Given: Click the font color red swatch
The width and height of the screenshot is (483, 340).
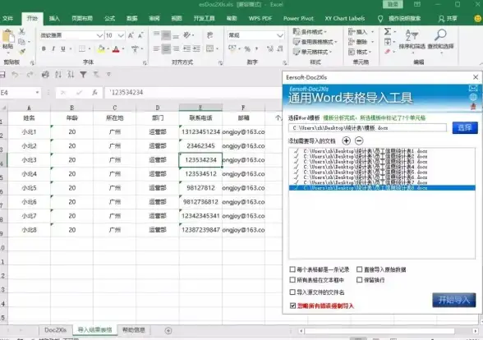Looking at the screenshot, I should click(116, 49).
